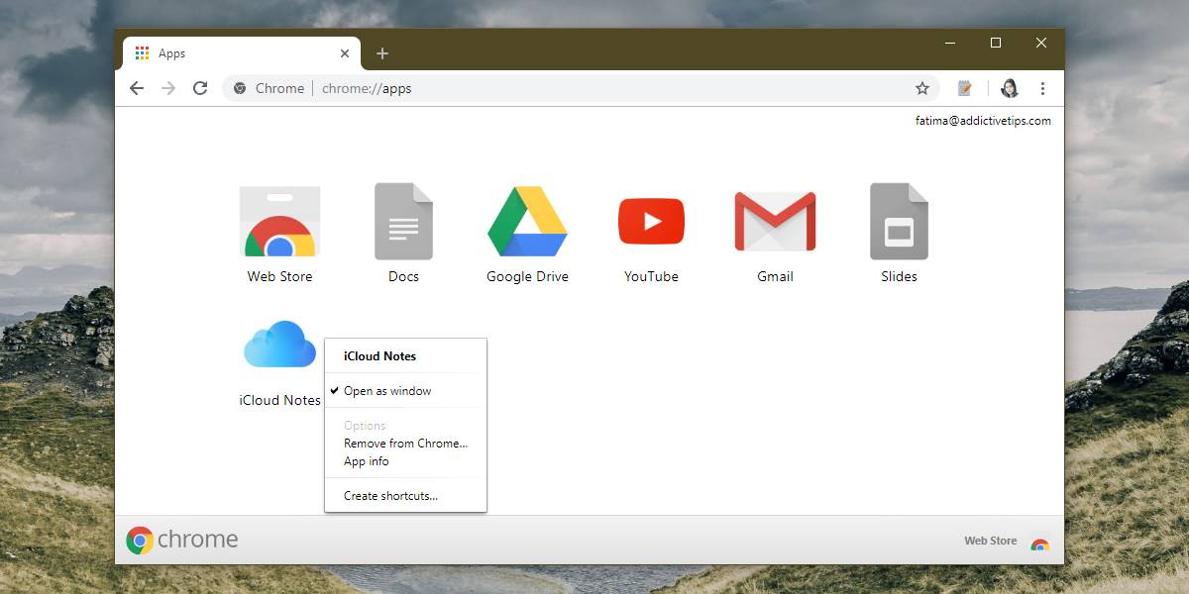Click the YouTube label under its icon
Image resolution: width=1189 pixels, height=594 pixels.
pyautogui.click(x=651, y=276)
